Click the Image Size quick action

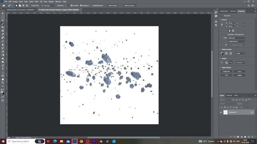point(226,72)
